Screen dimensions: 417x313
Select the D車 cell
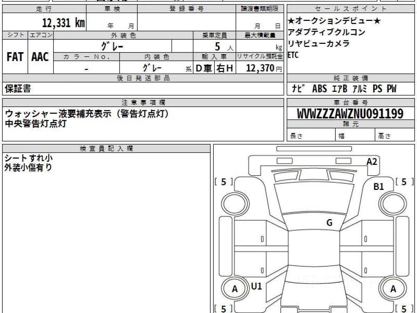[x=204, y=68]
